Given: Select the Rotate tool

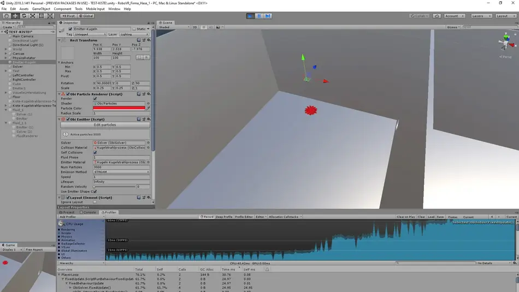Looking at the screenshot, I should (x=24, y=16).
